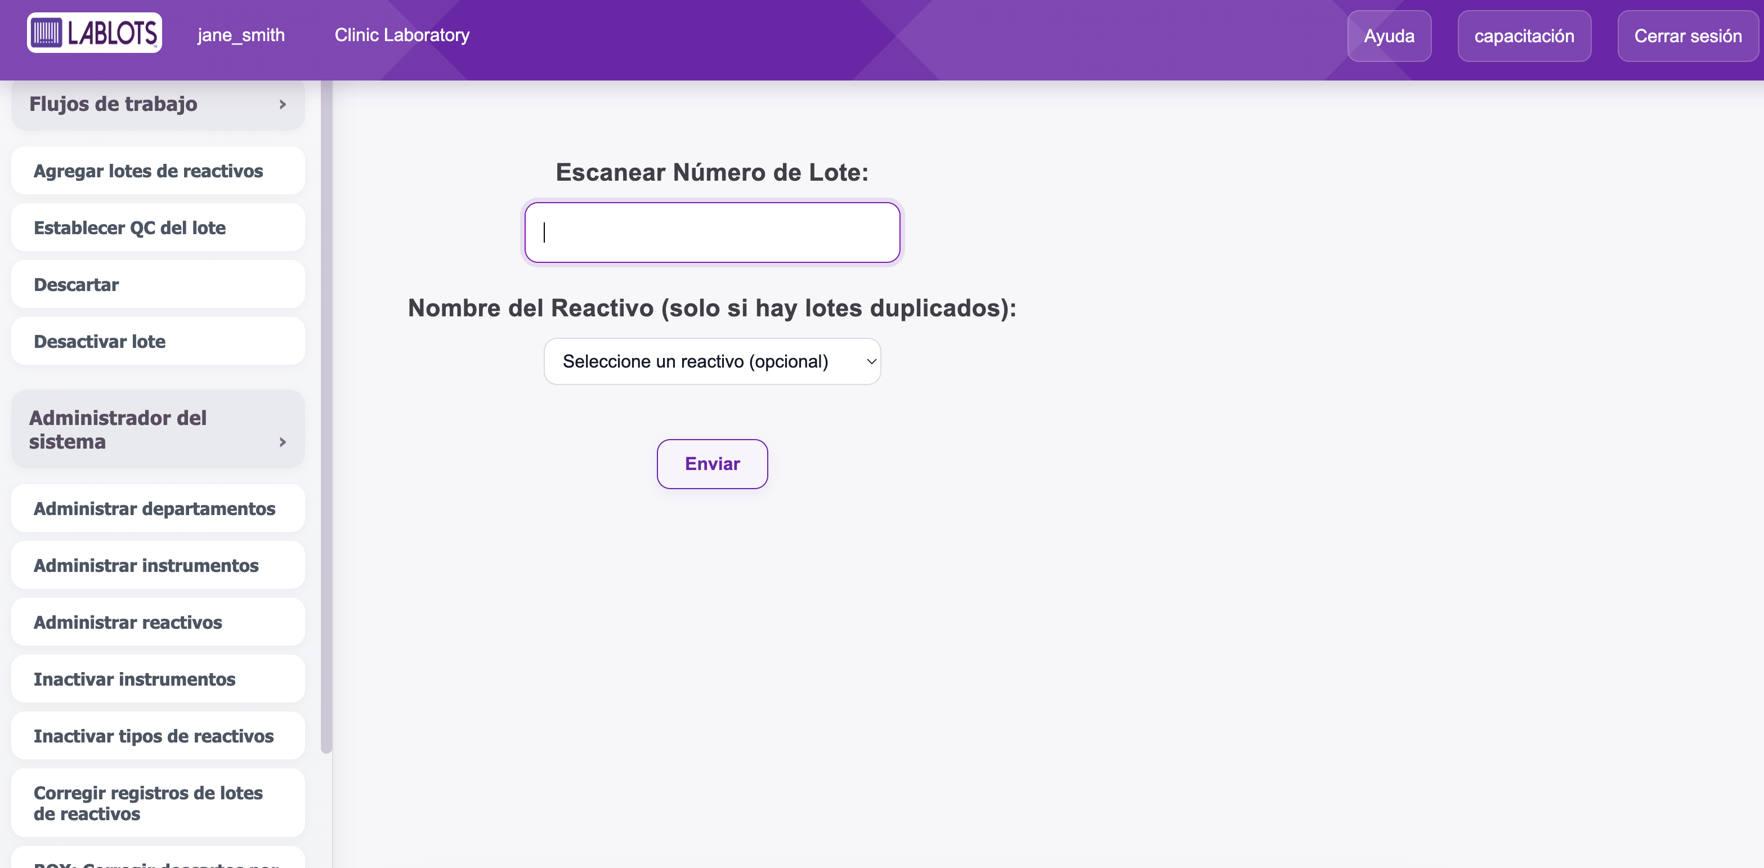The height and width of the screenshot is (868, 1764).
Task: Open Administrar instrumentos
Action: [x=158, y=565]
